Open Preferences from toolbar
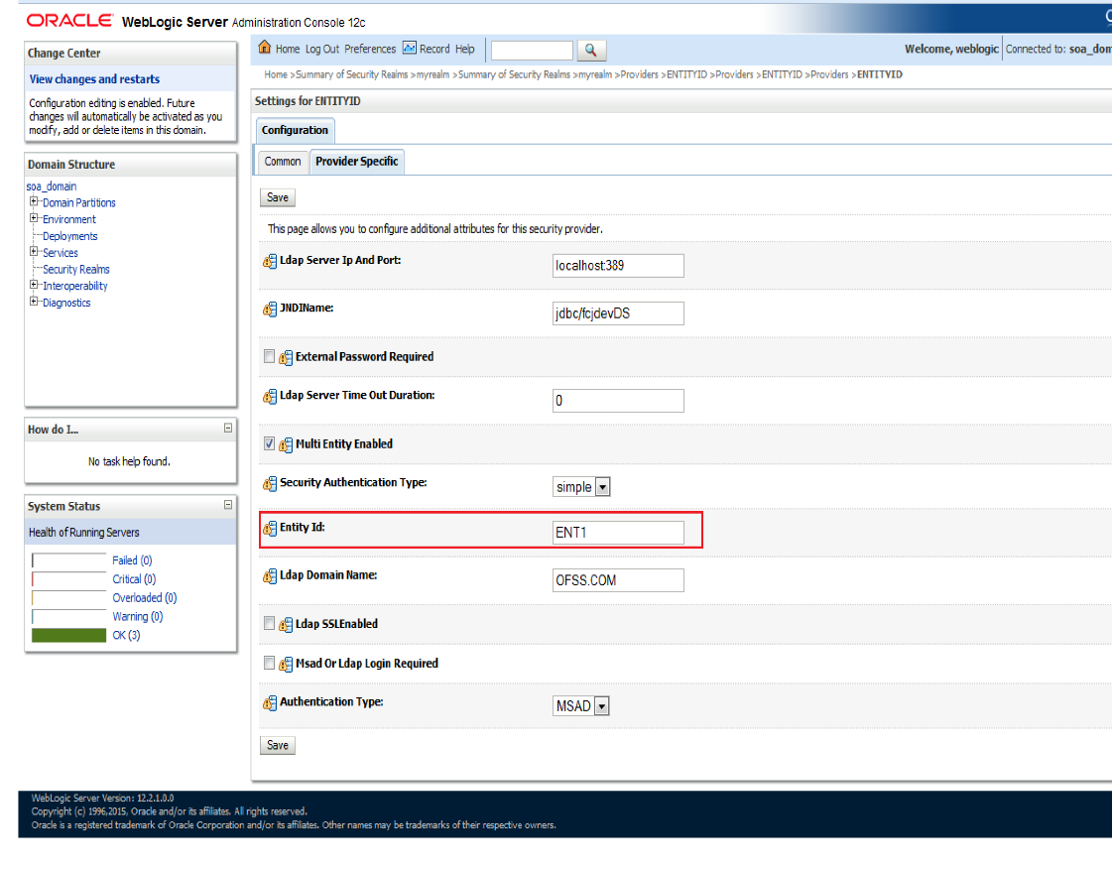The width and height of the screenshot is (1112, 870). click(x=370, y=49)
